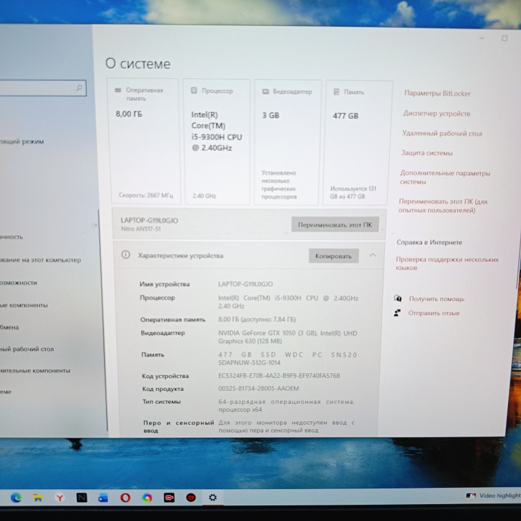Image resolution: width=521 pixels, height=521 pixels.
Task: Click the Оперативная память card icon
Action: click(x=118, y=90)
